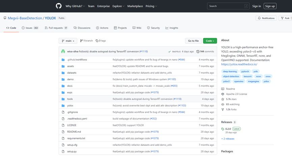This screenshot has height=156, width=292.
Task: Click the tag icon beside release 0.2.0
Action: click(223, 129)
